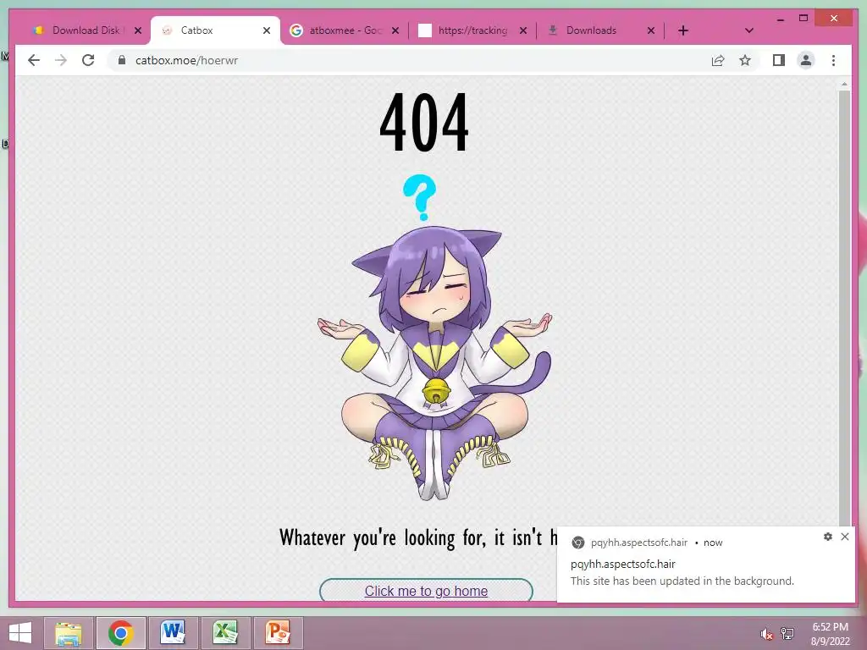This screenshot has height=650, width=867.
Task: Open the Chrome three-dot menu
Action: [833, 60]
